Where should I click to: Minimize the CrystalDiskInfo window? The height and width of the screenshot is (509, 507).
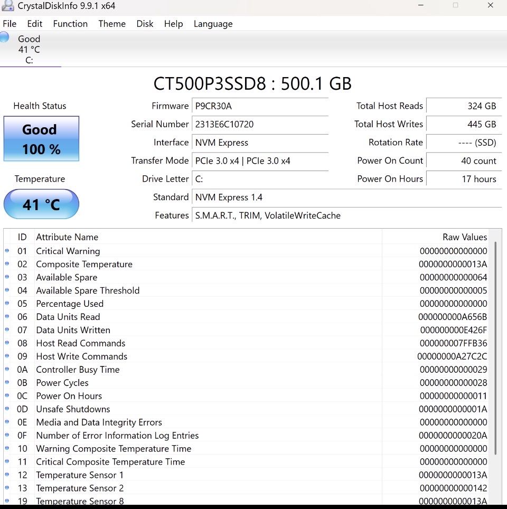(420, 5)
